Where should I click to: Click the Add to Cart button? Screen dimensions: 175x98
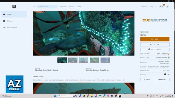click(155, 44)
